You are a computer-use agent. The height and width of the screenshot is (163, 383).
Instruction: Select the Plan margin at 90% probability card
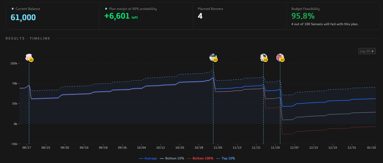coord(146,16)
